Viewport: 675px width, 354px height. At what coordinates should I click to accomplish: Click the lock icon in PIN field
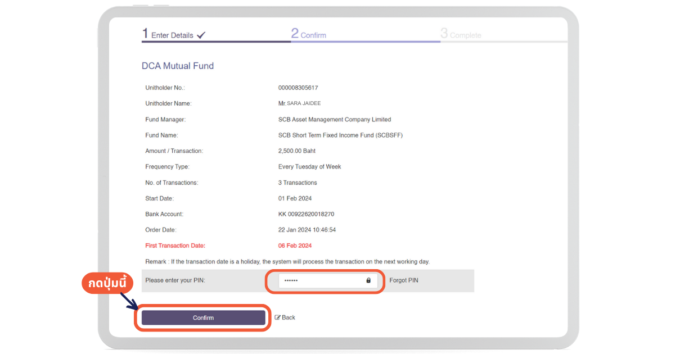click(x=368, y=280)
